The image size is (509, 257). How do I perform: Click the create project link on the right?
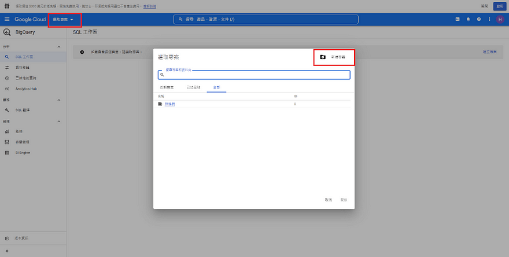pyautogui.click(x=489, y=52)
